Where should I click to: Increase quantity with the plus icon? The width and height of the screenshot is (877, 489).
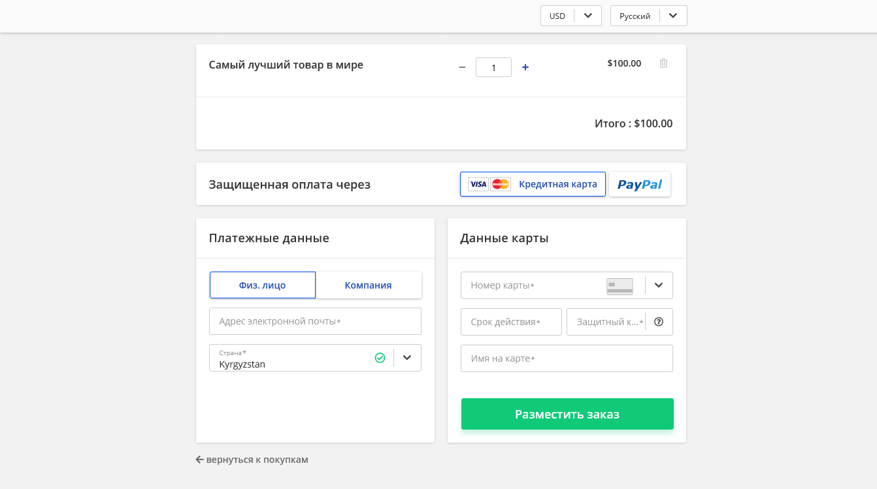pyautogui.click(x=525, y=67)
